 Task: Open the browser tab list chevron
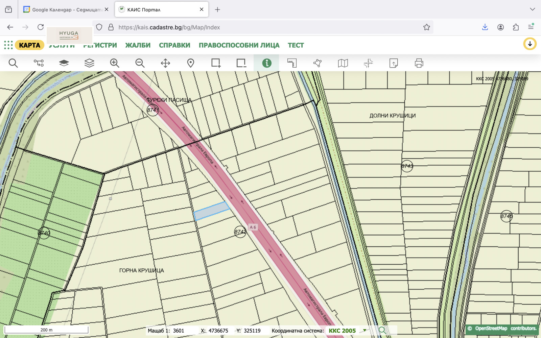(x=532, y=9)
